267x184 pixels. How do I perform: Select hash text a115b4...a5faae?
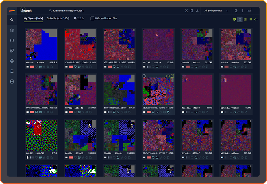[230, 153]
